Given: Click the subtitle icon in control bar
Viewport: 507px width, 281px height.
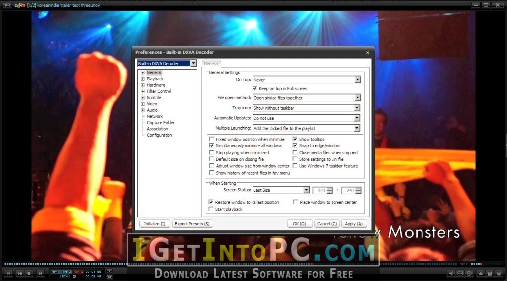Looking at the screenshot, I should (x=460, y=273).
